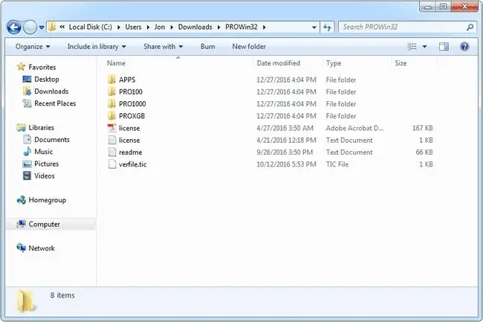Select Libraries in navigation pane
483x322 pixels.
tap(41, 128)
